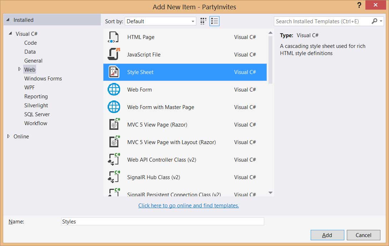The width and height of the screenshot is (389, 246).
Task: Select the Silverlight category
Action: tap(36, 105)
